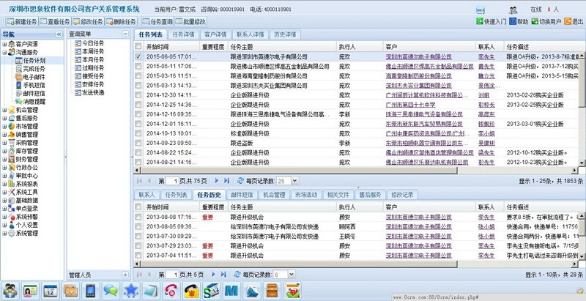The height and width of the screenshot is (301, 586).
Task: Expand the 管辖人员 panel at bottom
Action: 125,275
